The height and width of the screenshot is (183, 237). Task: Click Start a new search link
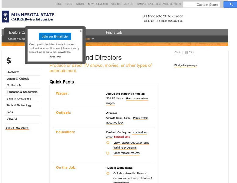(17, 128)
